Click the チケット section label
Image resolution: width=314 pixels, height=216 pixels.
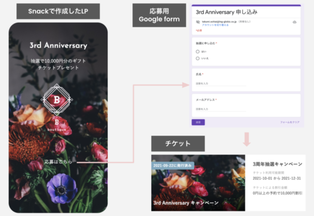[x=178, y=143]
